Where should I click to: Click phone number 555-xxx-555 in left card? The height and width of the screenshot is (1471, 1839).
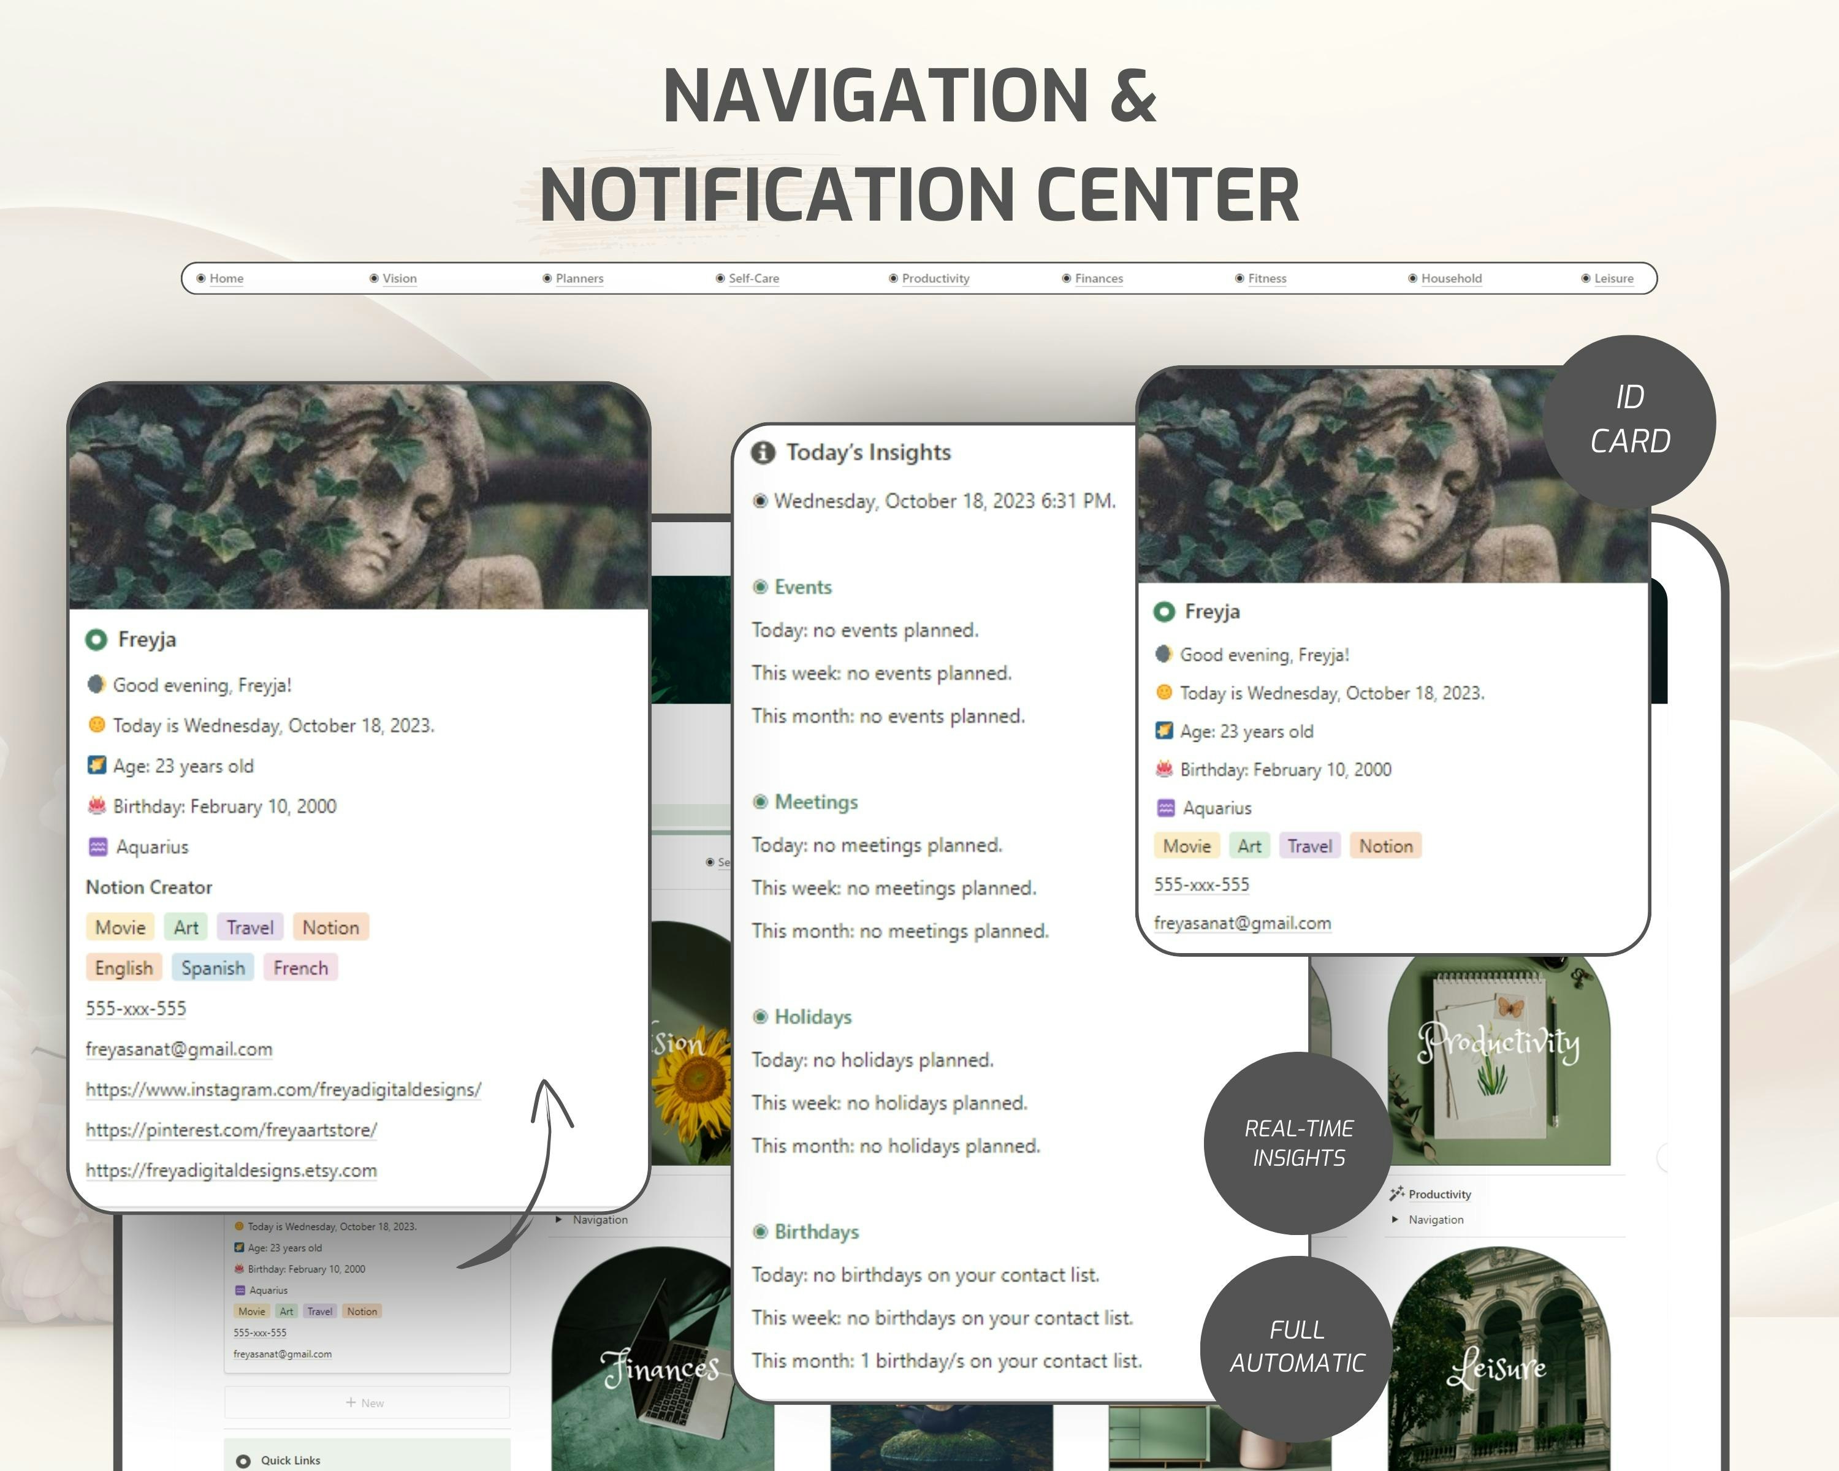pos(135,1008)
